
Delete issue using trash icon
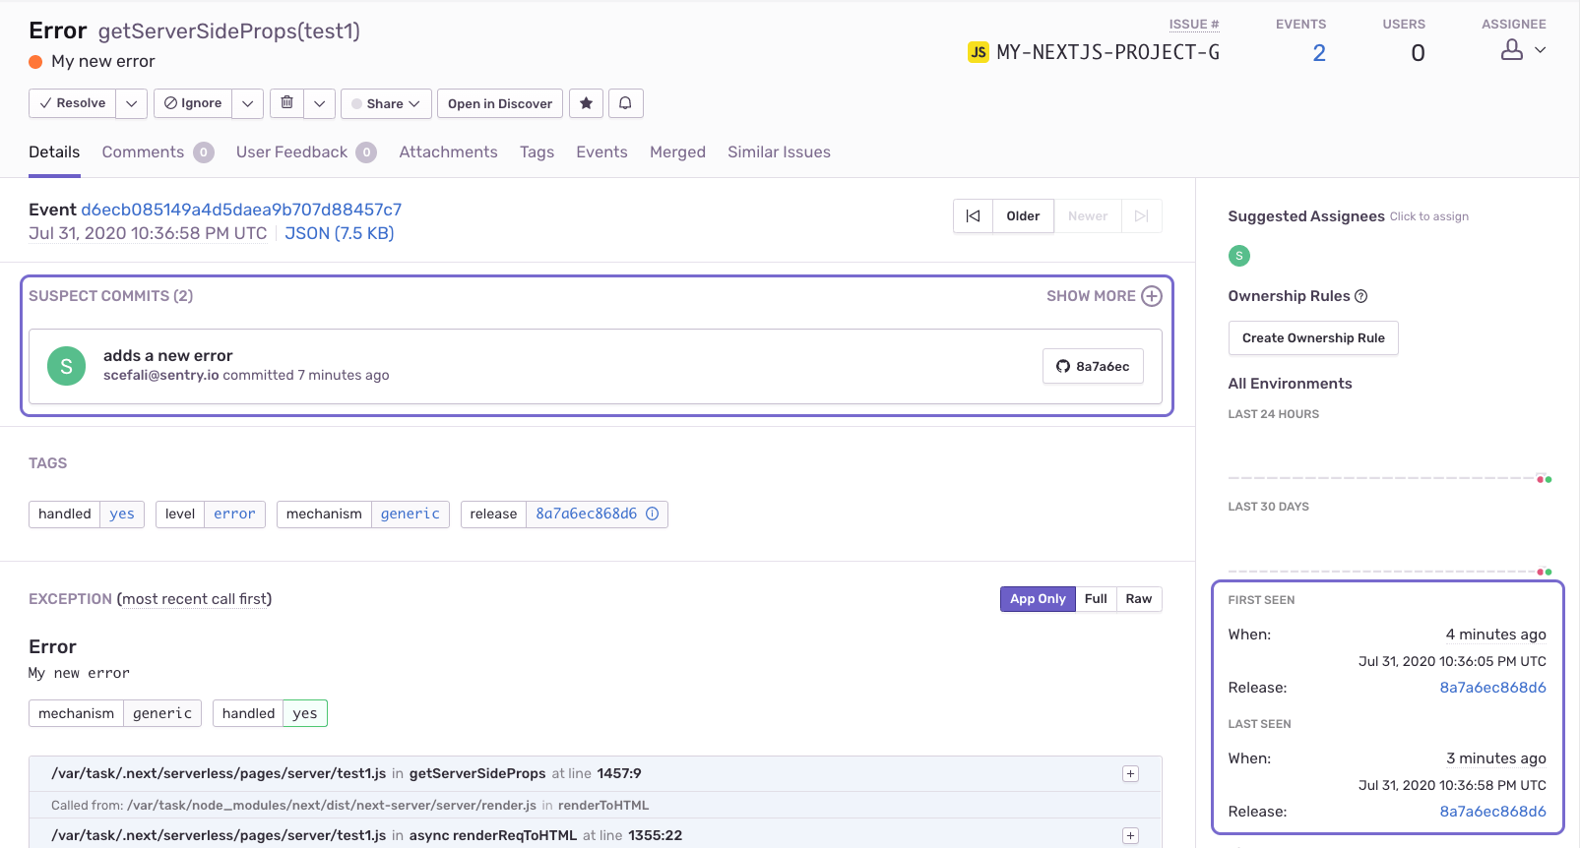click(286, 103)
